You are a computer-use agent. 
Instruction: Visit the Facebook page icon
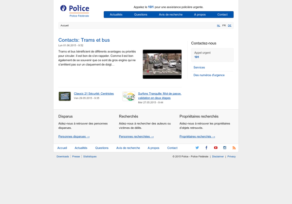[x=206, y=148]
